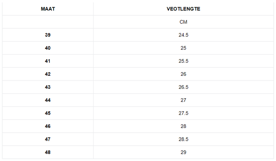Select size 43 in the table
276x161 pixels.
(48, 87)
